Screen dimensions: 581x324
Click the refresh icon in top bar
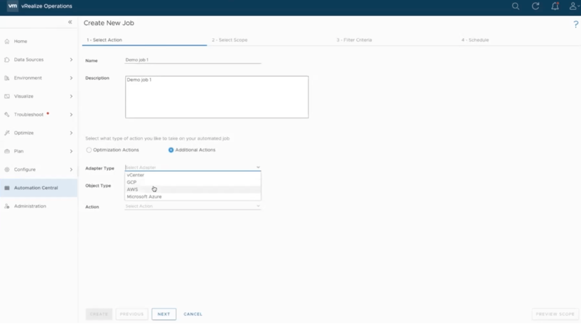pos(535,6)
